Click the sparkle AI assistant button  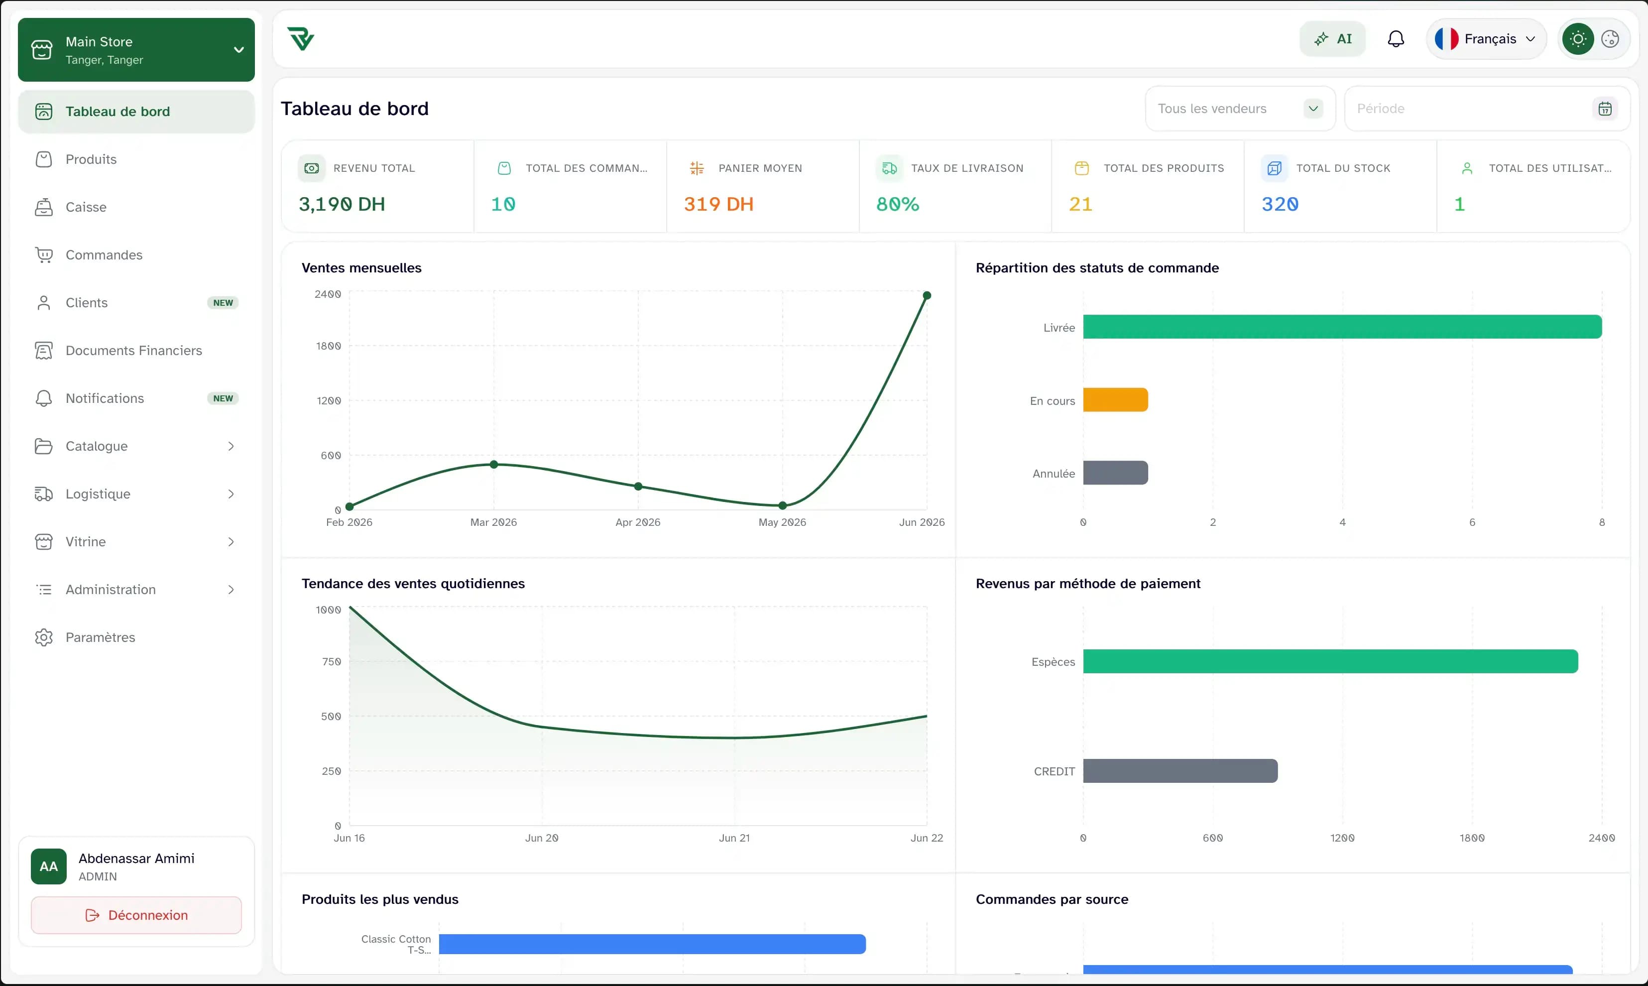[1332, 38]
